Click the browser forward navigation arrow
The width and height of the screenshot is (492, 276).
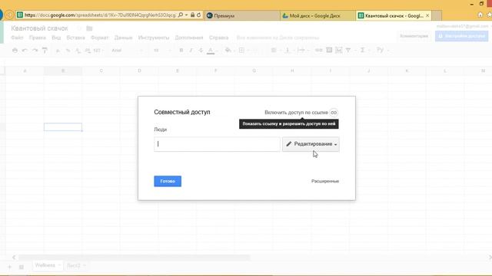click(9, 15)
